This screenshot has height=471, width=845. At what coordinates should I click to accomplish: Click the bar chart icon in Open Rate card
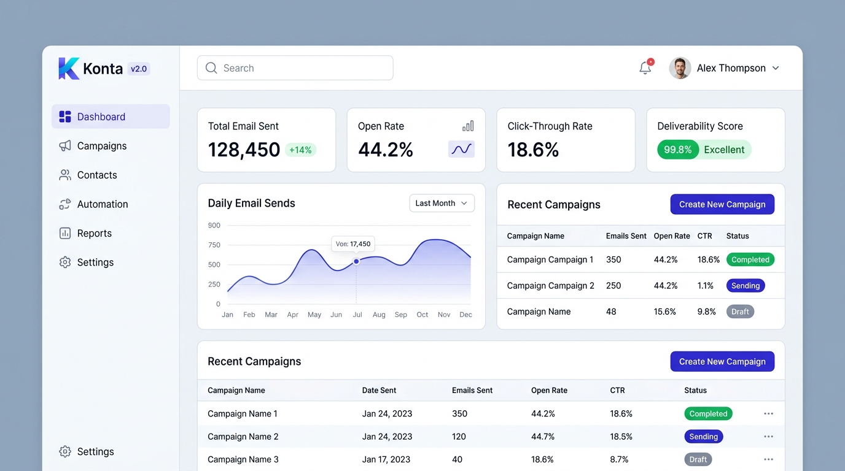click(x=468, y=126)
